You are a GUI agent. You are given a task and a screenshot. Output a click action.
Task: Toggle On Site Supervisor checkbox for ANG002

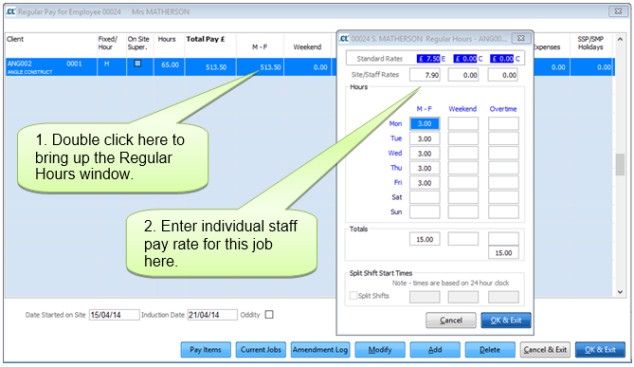click(x=137, y=64)
